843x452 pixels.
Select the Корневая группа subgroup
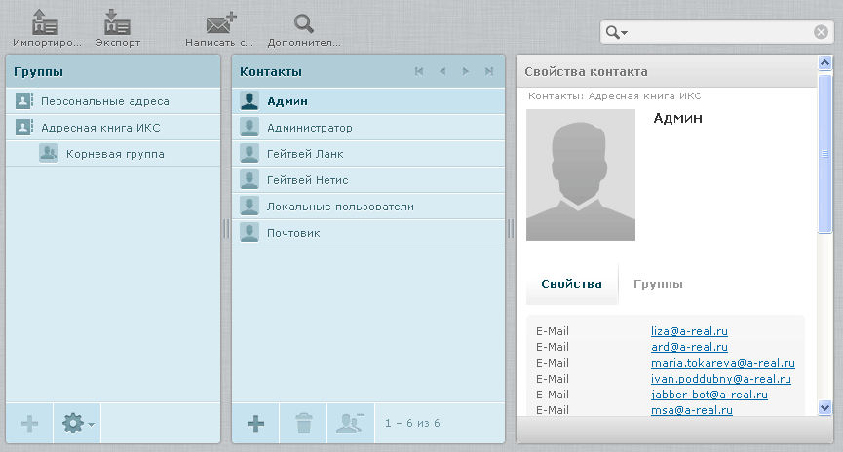115,153
